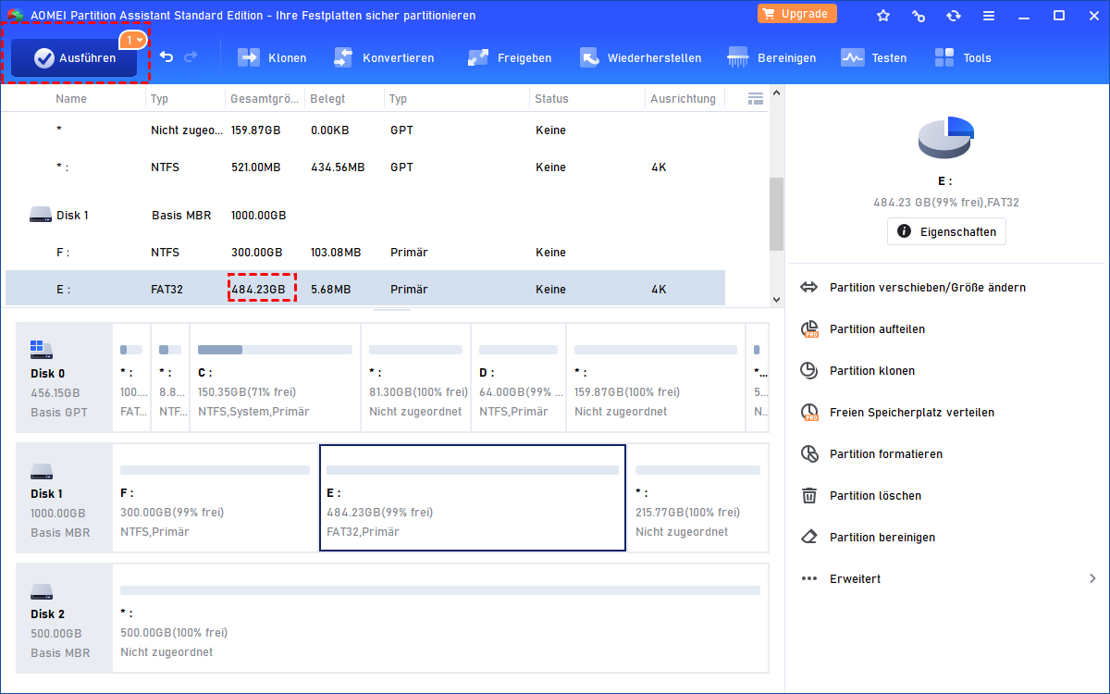Click Partition formatieren option
The height and width of the screenshot is (694, 1110).
tap(886, 453)
